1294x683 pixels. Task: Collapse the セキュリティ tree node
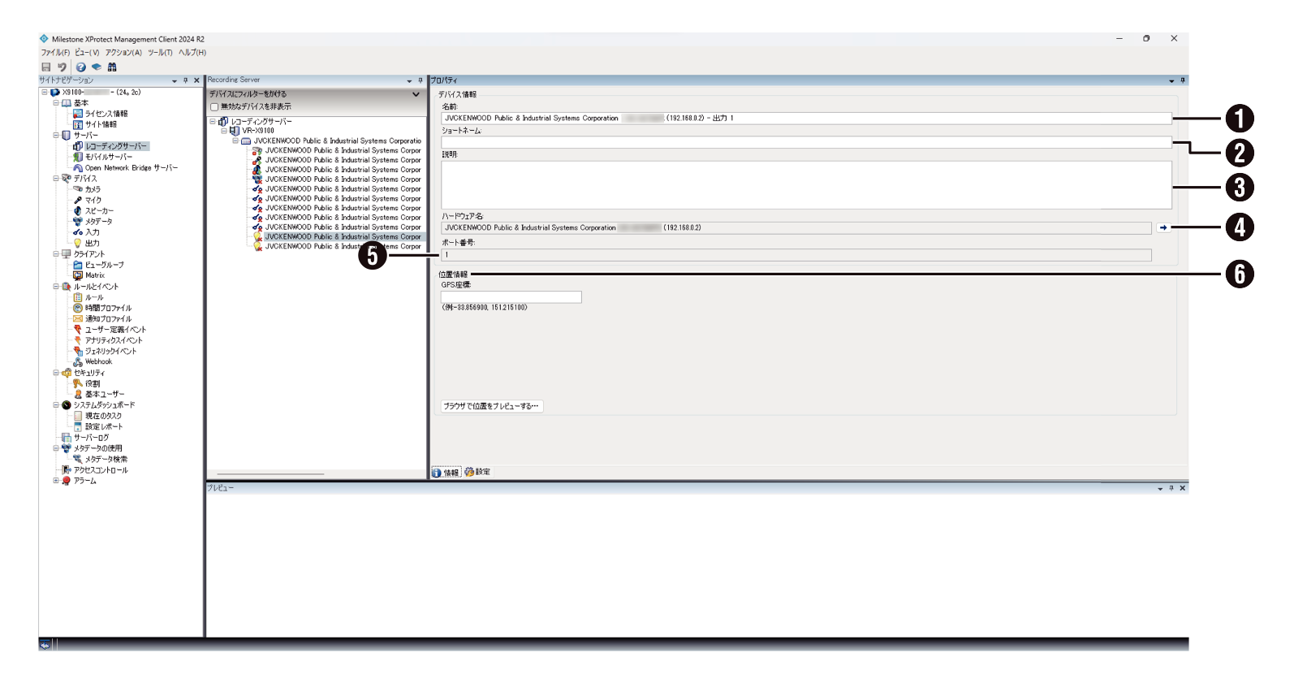(56, 373)
